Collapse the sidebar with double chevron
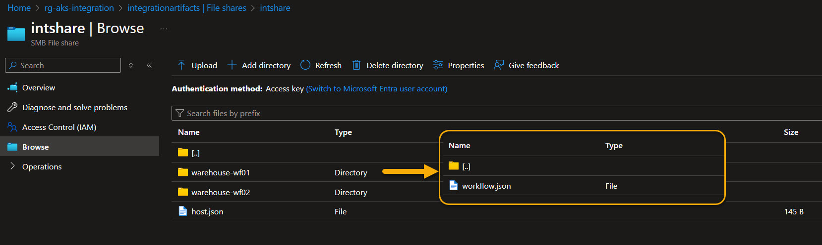Image resolution: width=822 pixels, height=245 pixels. [x=149, y=65]
